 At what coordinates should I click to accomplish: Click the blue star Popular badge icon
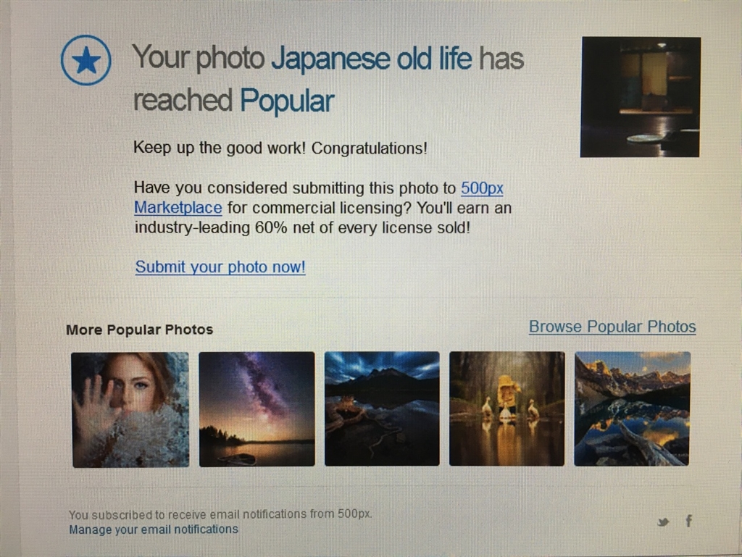coord(86,60)
